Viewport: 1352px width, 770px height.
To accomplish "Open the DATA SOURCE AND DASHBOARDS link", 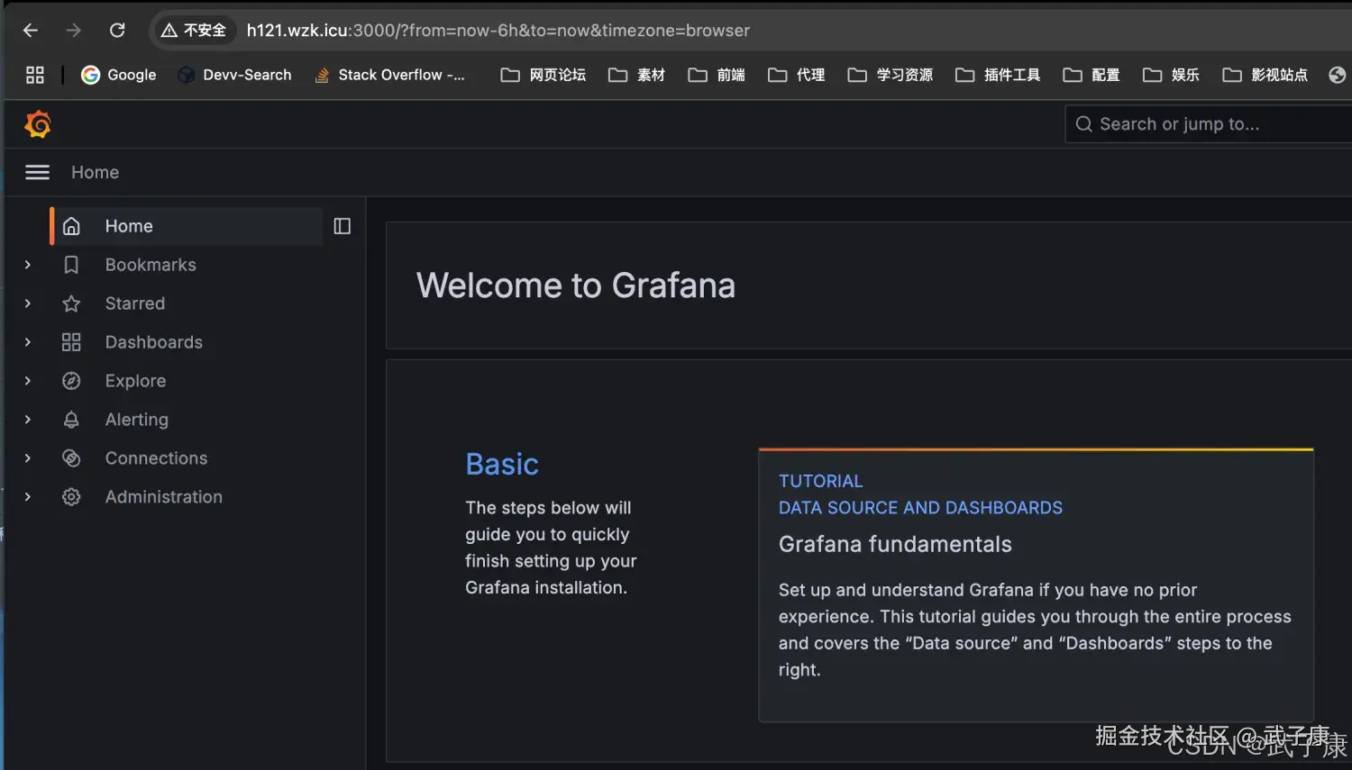I will (919, 507).
